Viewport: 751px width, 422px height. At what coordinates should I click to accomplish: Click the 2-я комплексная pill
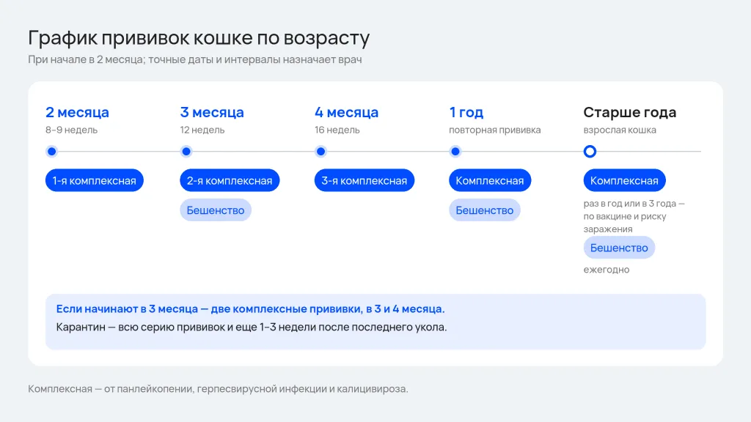pos(230,180)
